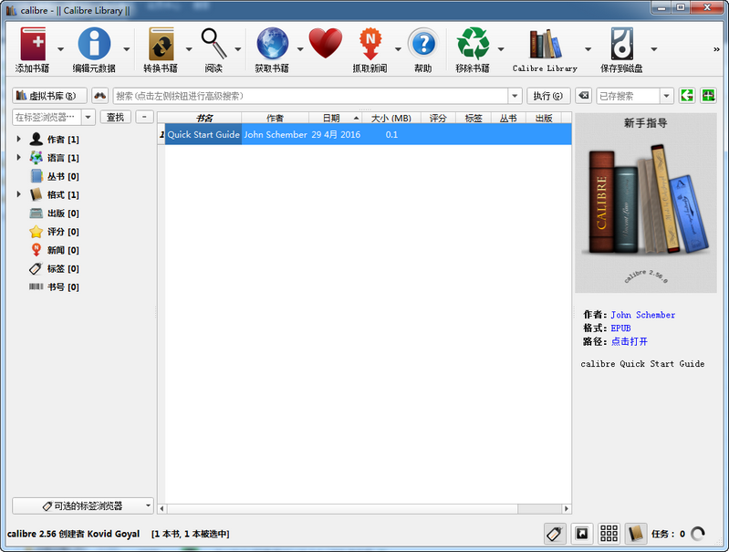Open the 帮助 (Help) icon
Screen dimensions: 729x552
coord(422,46)
